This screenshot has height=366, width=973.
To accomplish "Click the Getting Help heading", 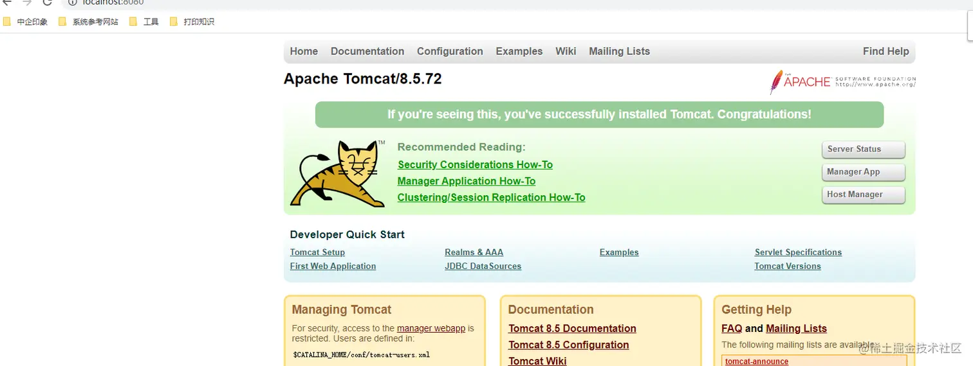I will (756, 310).
